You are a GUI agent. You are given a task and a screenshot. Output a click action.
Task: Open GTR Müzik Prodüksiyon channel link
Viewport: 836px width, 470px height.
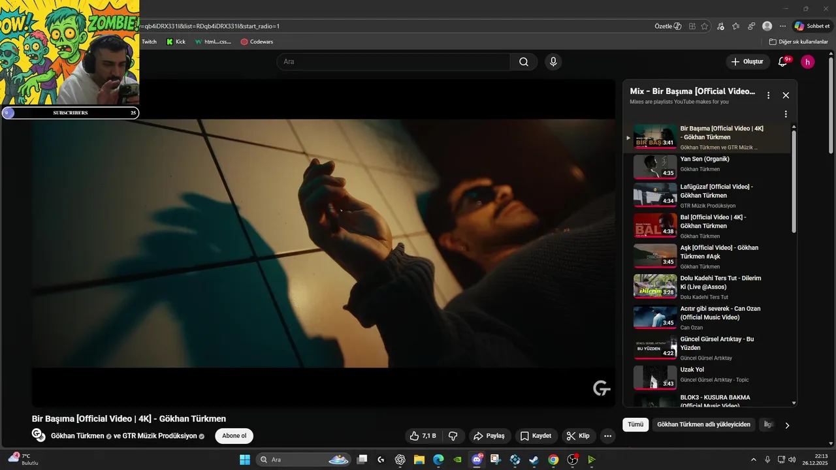pyautogui.click(x=159, y=436)
